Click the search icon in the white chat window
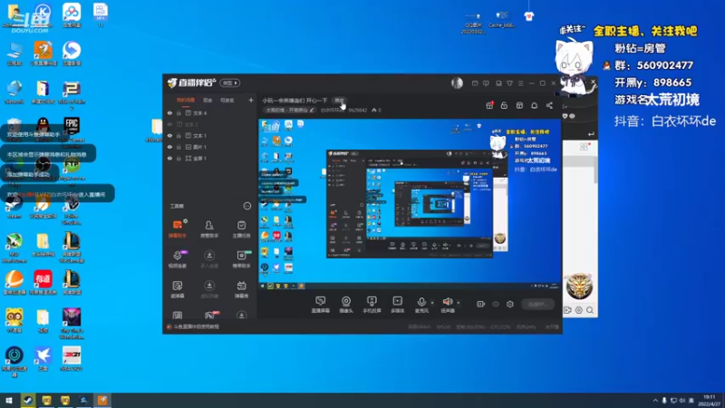Image resolution: width=725 pixels, height=408 pixels. click(x=590, y=310)
